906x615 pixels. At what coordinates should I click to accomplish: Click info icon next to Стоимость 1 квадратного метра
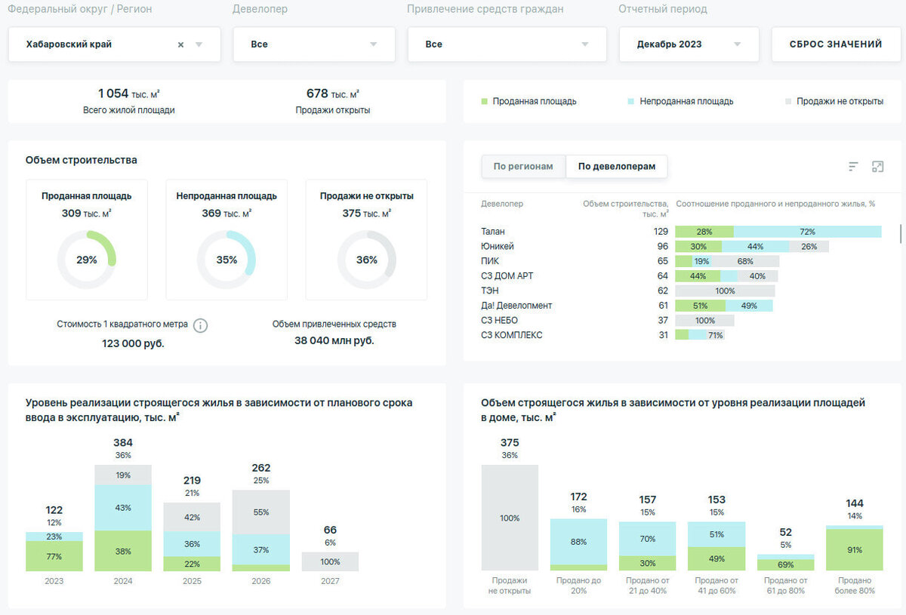[x=200, y=325]
